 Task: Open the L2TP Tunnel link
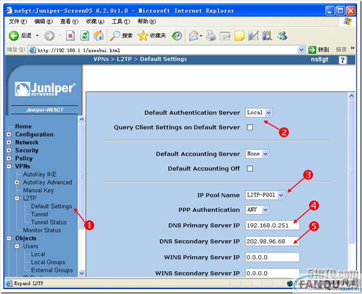click(40, 214)
